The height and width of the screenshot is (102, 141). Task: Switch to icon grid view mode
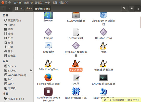tap(138, 9)
